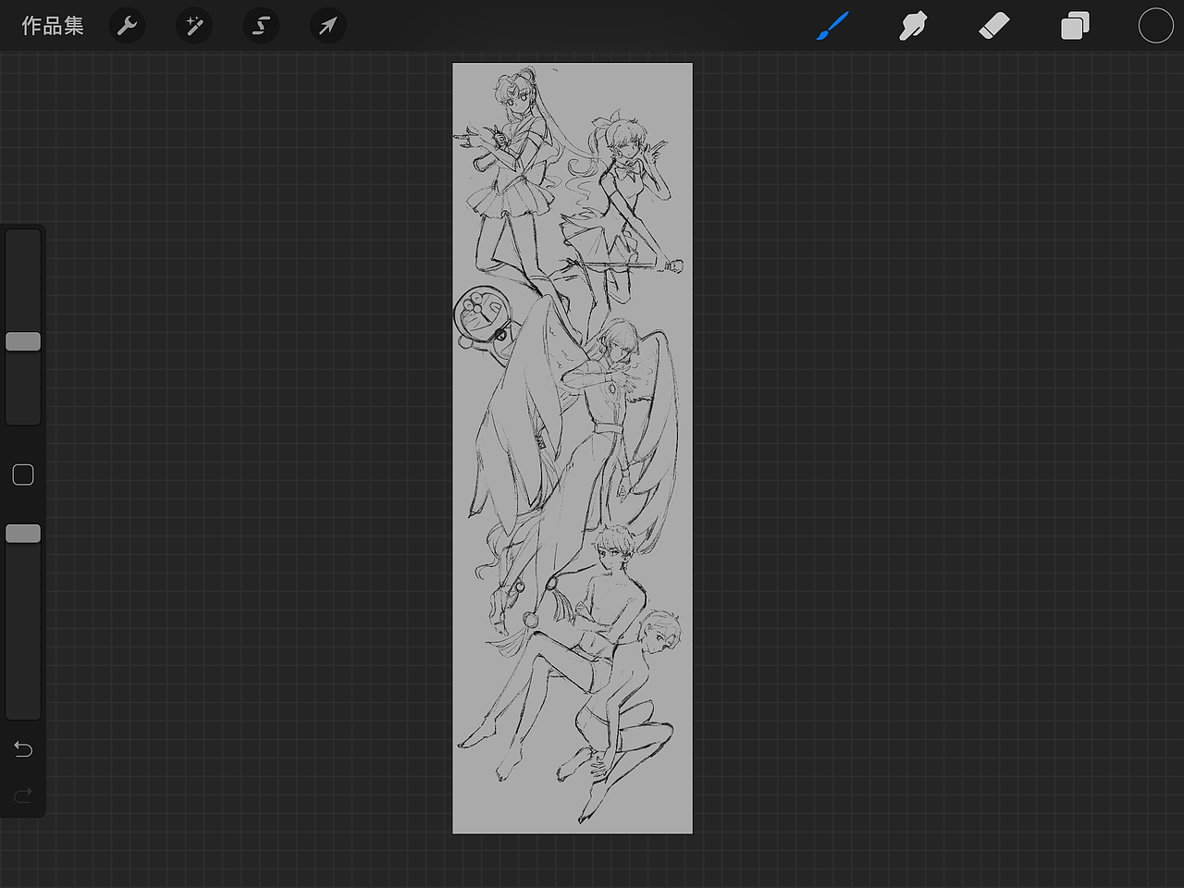This screenshot has height=888, width=1184.
Task: Select the Eraser tool
Action: (x=993, y=26)
